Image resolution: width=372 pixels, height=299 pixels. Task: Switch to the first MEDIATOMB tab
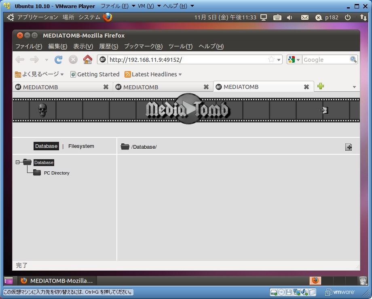[x=62, y=87]
